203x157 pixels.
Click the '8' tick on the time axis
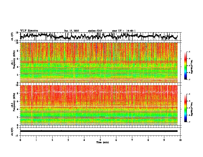(x=148, y=140)
